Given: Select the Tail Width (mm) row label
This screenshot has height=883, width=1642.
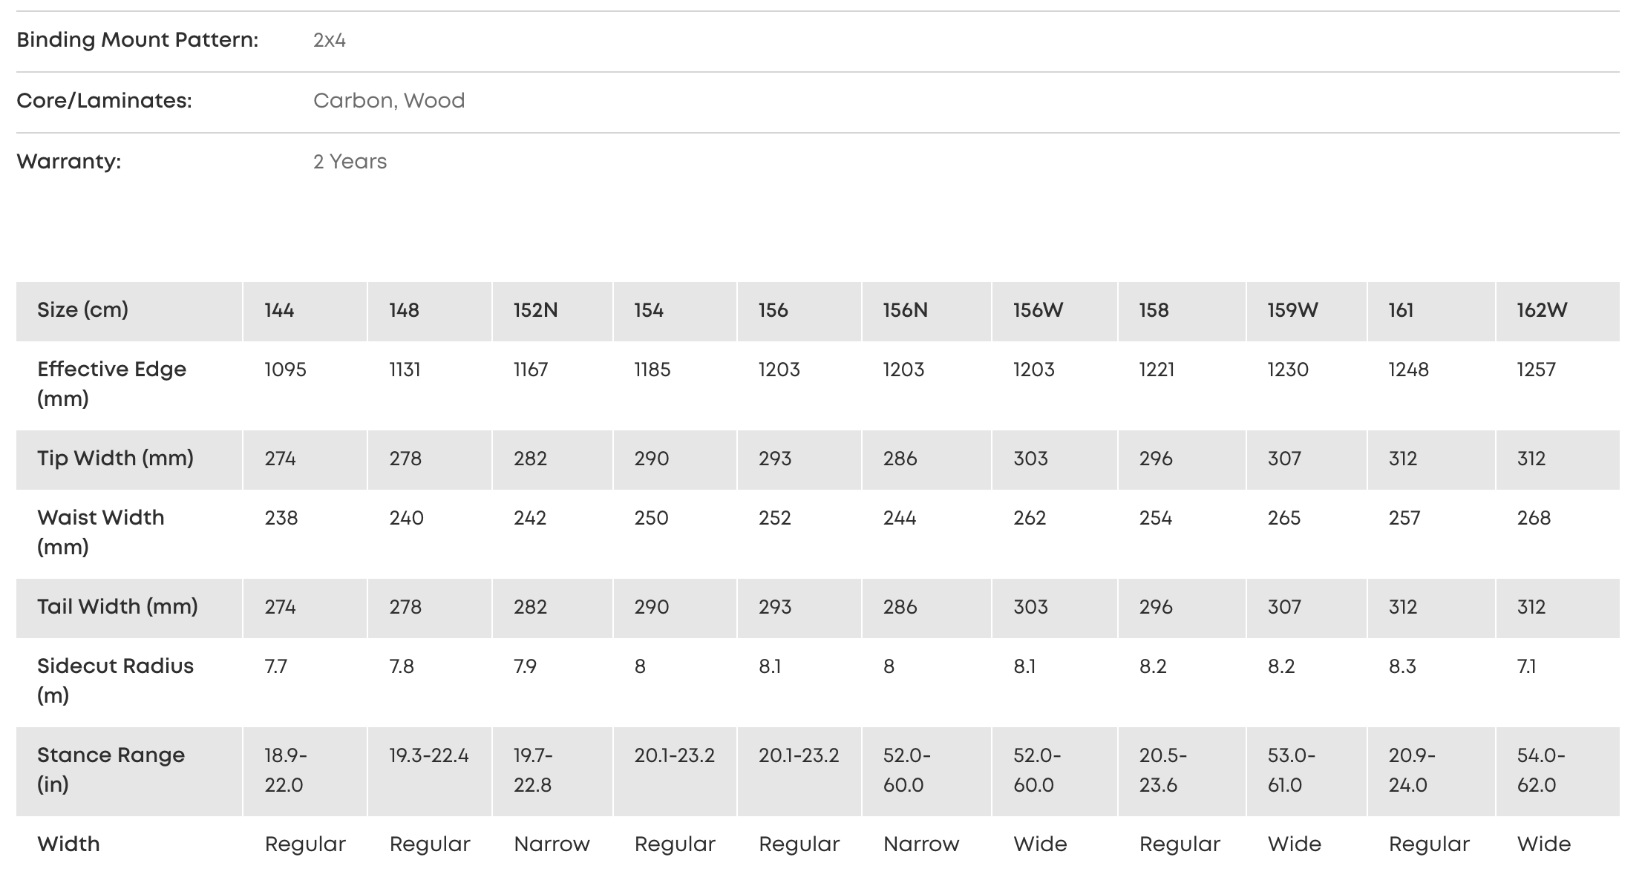Looking at the screenshot, I should pyautogui.click(x=117, y=607).
